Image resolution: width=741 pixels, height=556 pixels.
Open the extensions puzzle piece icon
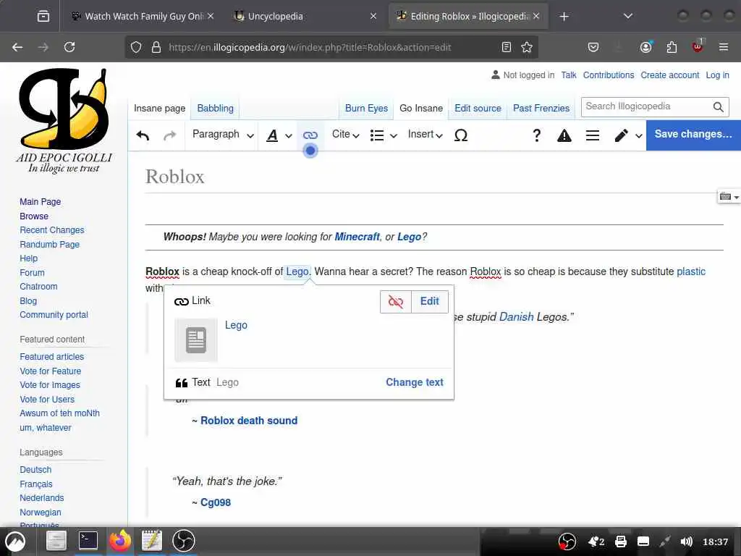click(672, 47)
